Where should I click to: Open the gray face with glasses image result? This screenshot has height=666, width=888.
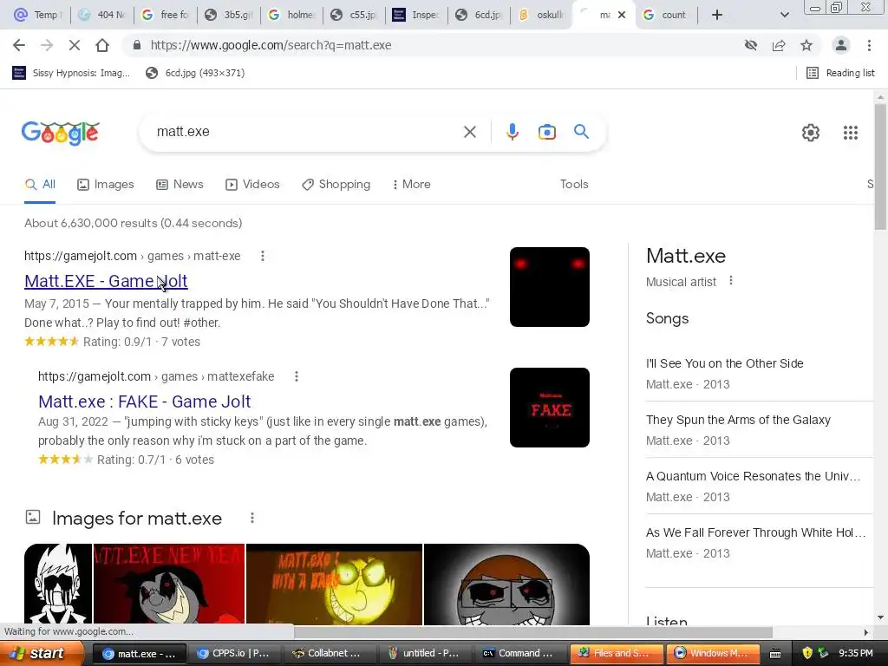(506, 584)
